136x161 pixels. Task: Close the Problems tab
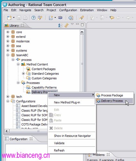coord(108,154)
